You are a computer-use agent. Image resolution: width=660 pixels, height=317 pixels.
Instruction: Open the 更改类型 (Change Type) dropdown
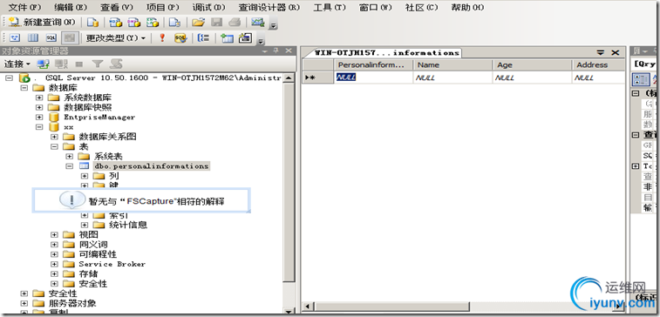click(x=116, y=37)
